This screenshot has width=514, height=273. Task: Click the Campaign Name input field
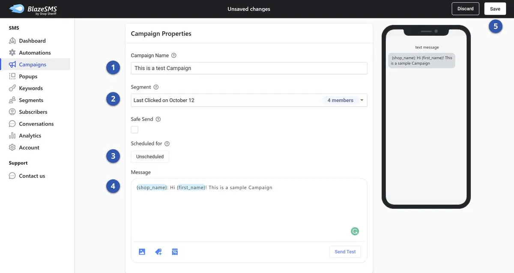click(248, 68)
